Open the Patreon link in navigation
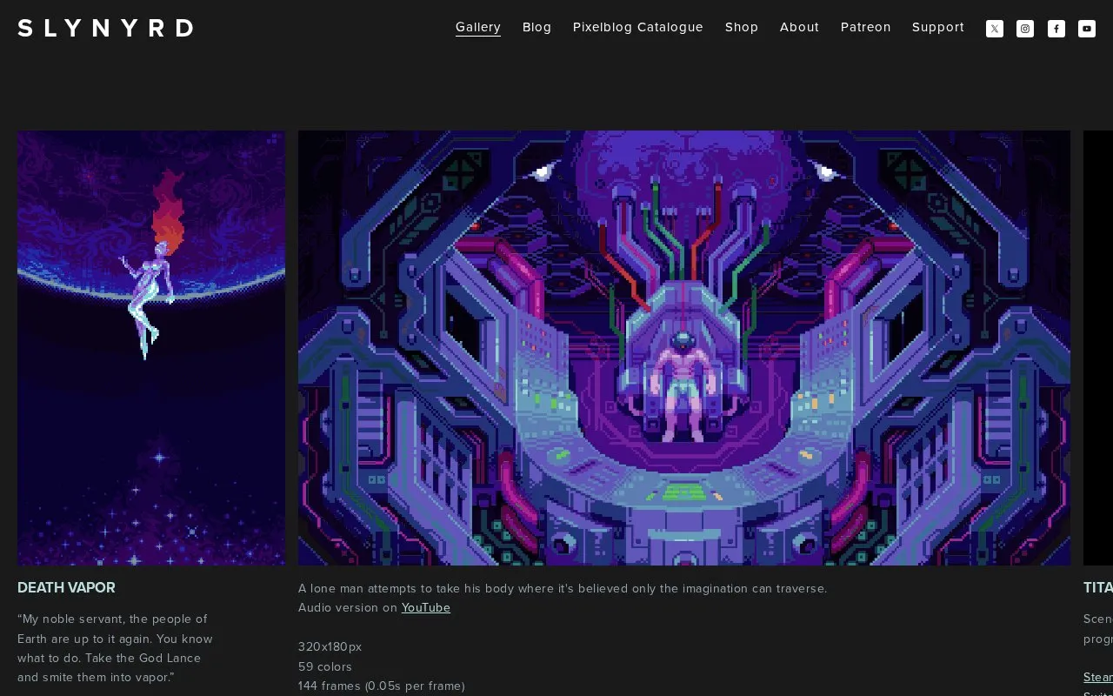Image resolution: width=1113 pixels, height=696 pixels. (x=866, y=27)
